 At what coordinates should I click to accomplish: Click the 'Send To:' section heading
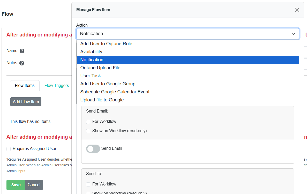point(94,174)
